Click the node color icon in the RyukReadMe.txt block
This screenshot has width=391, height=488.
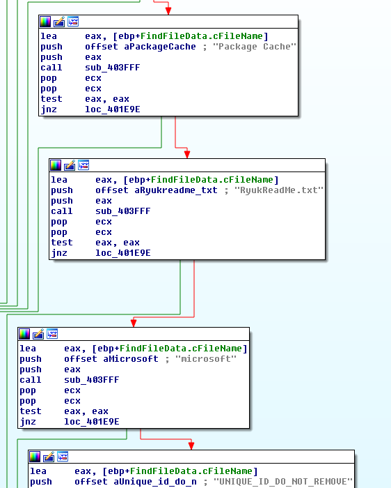(56, 165)
